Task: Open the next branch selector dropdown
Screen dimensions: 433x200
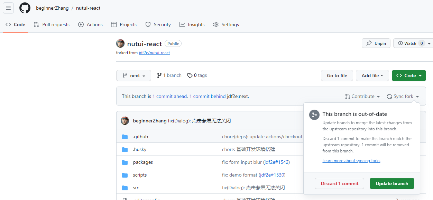Action: point(133,76)
